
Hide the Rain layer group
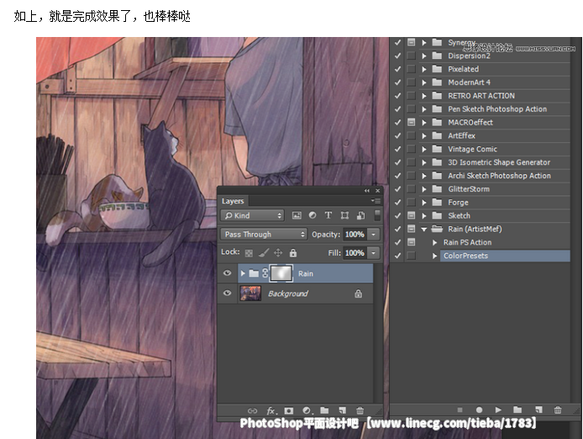pyautogui.click(x=227, y=273)
